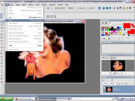Image resolution: width=135 pixels, height=101 pixels.
Task: Toggle texture for the foreground material
Action: click(x=127, y=29)
